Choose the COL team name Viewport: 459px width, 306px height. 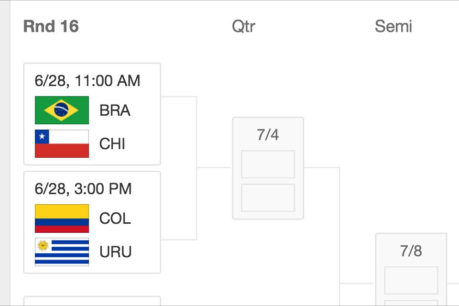pyautogui.click(x=115, y=219)
